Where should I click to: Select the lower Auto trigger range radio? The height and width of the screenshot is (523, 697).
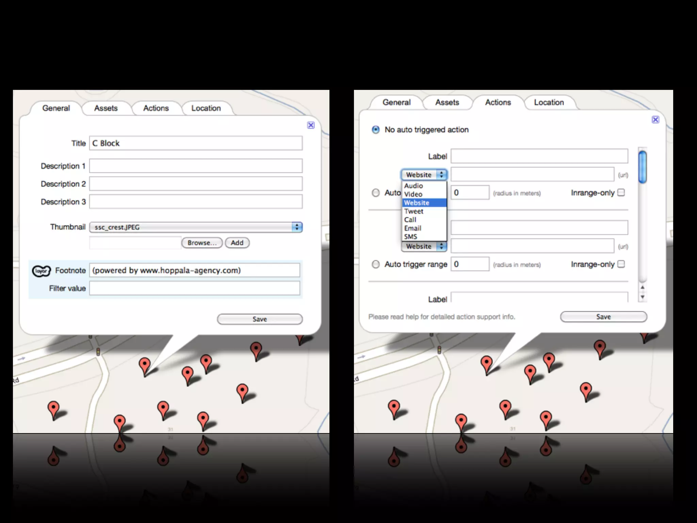click(x=376, y=265)
